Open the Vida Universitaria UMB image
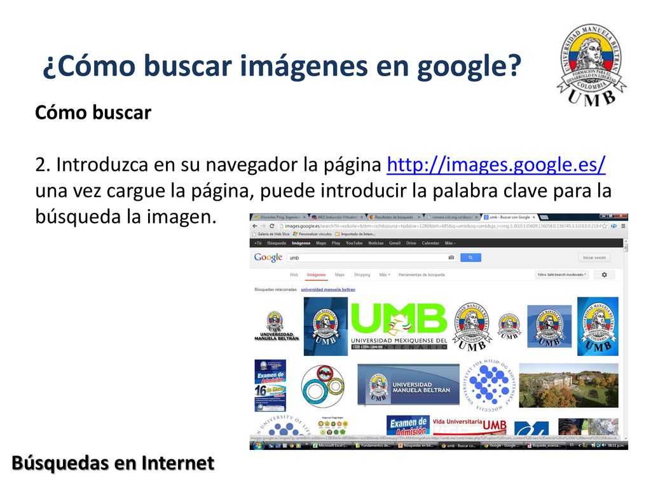The image size is (651, 488). 470,425
